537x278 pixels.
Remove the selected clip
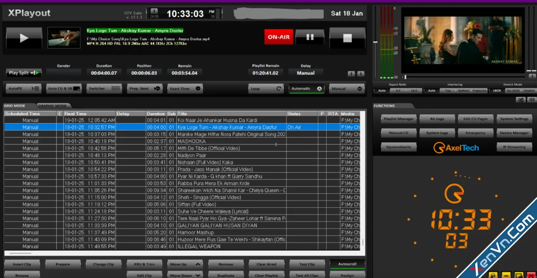click(x=225, y=264)
